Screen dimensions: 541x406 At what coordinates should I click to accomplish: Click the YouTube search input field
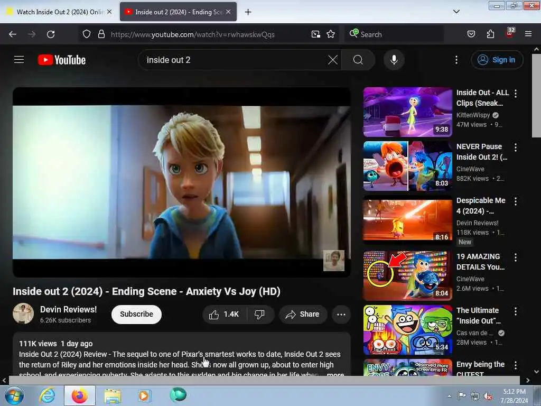[x=235, y=60]
